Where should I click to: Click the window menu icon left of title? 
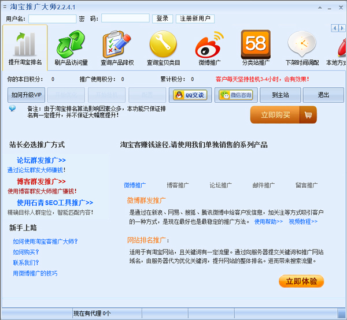tap(5, 7)
